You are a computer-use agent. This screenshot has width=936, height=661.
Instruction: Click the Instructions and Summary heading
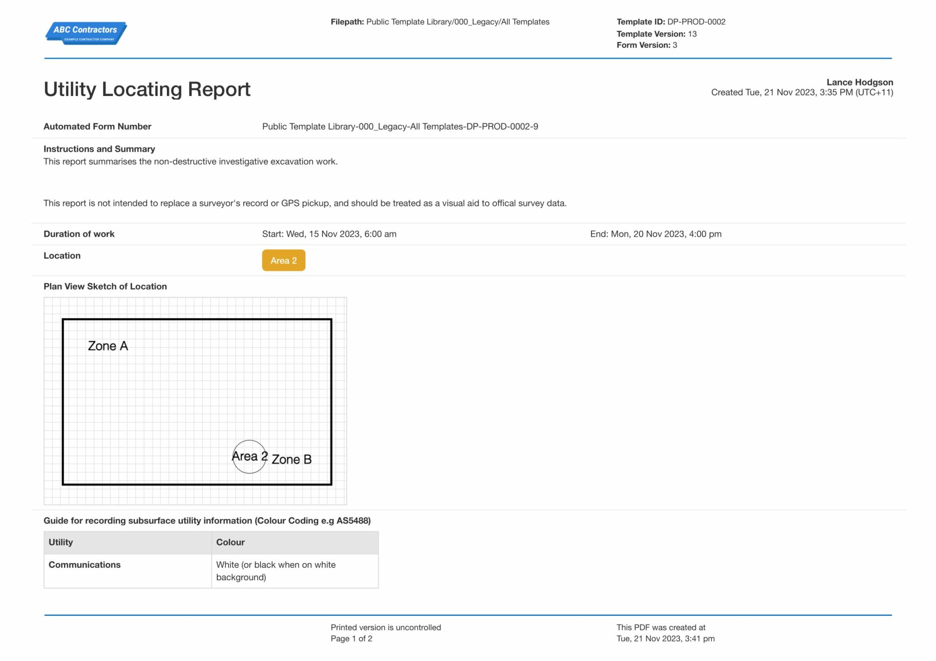coord(99,149)
